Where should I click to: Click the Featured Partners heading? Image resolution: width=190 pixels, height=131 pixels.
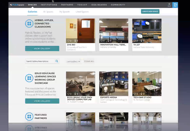coord(41,116)
